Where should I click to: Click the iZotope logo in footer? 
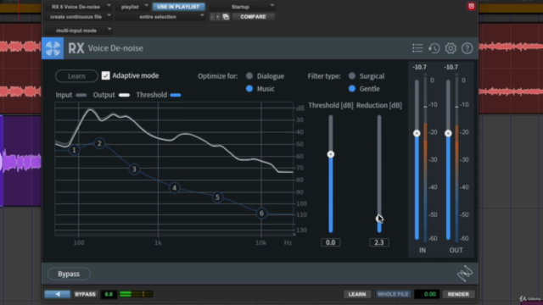click(x=465, y=273)
